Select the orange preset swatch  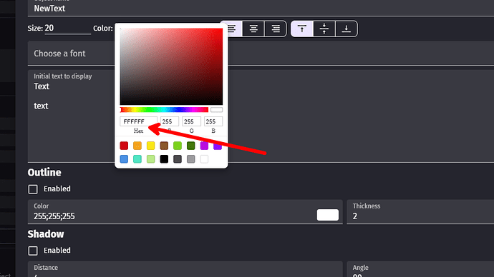[137, 146]
